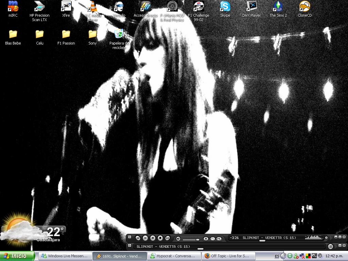Click the disconnected network tray icon
Image resolution: width=348 pixels, height=261 pixels.
tap(302, 256)
